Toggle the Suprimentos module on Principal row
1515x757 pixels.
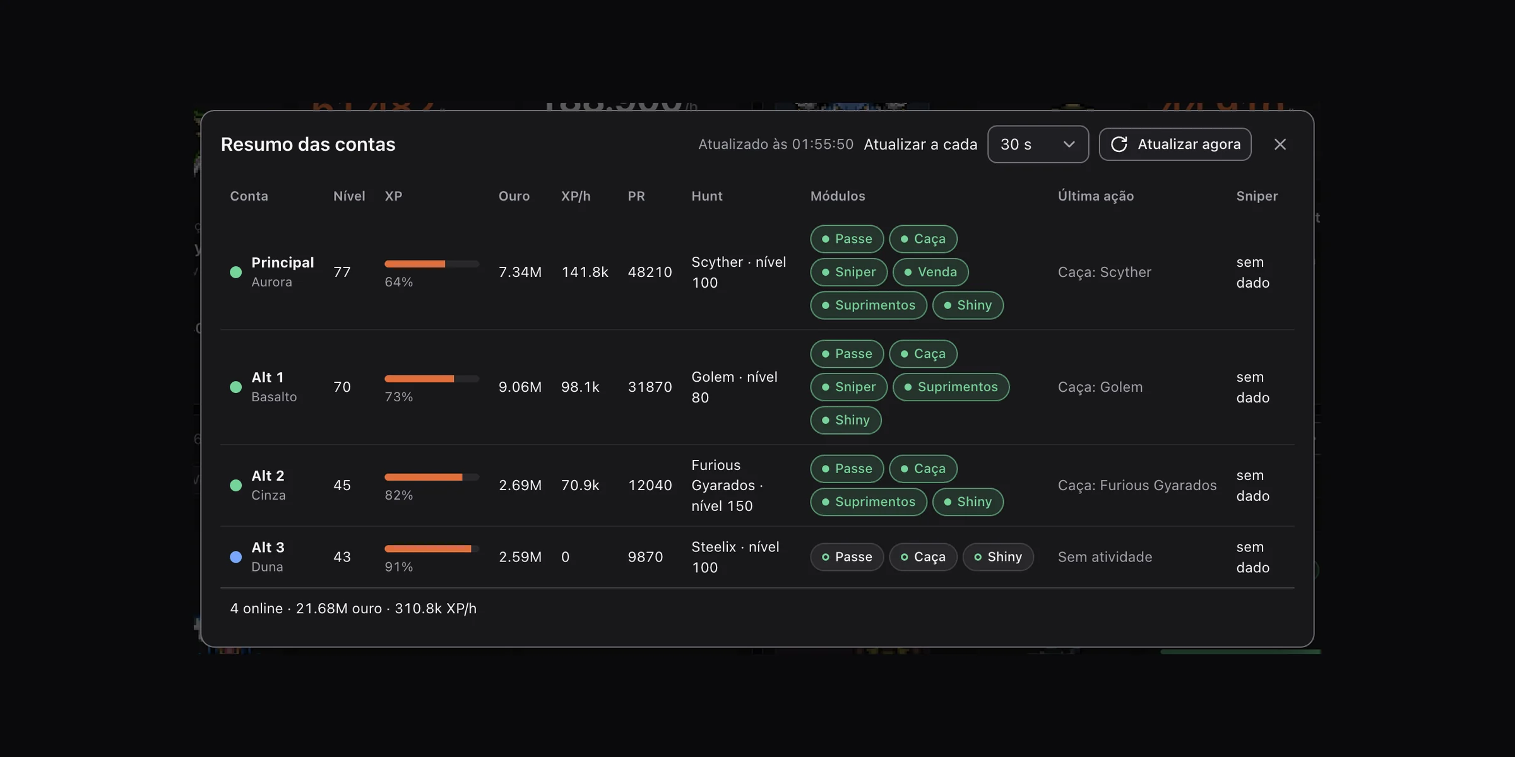click(869, 305)
